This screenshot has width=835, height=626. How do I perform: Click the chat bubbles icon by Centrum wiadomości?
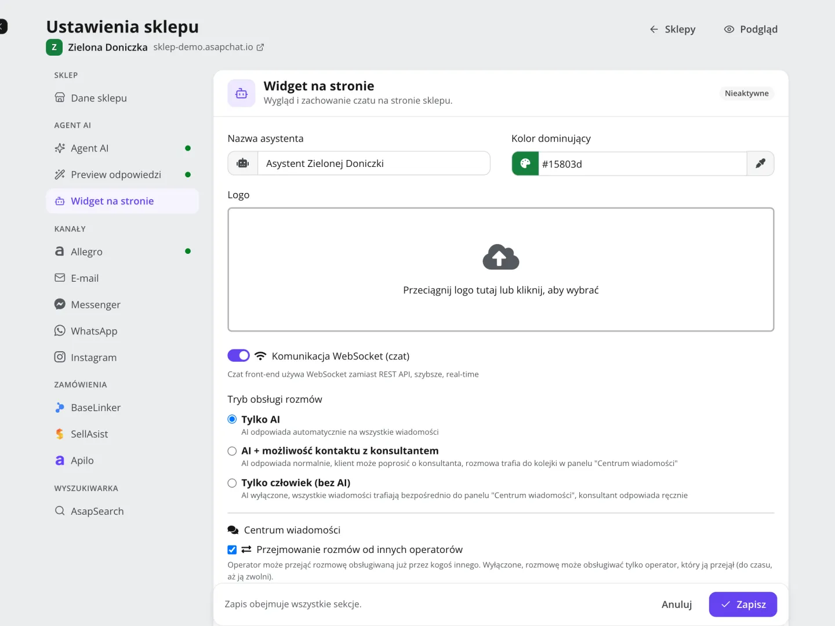(x=233, y=530)
